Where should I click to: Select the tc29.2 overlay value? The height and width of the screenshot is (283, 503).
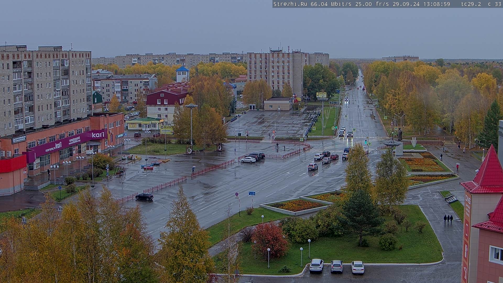click(471, 4)
